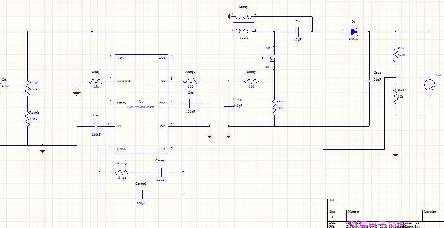444x228 pixels.
Task: Click the ULVO pin label
Action: [x=122, y=104]
